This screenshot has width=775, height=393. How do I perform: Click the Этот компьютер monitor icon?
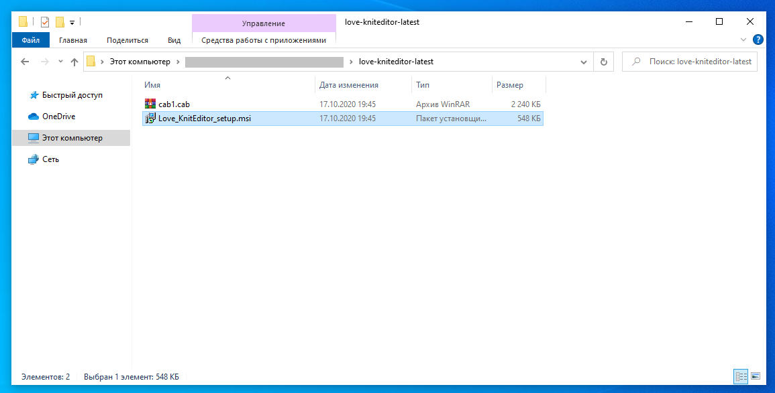pos(34,138)
